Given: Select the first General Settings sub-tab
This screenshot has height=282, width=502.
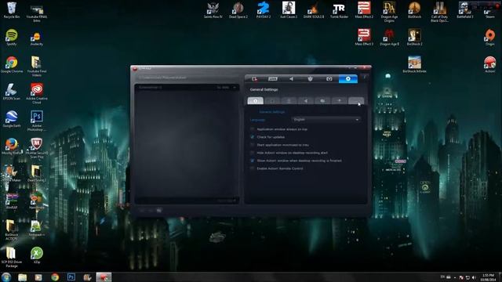Looking at the screenshot, I should (256, 101).
